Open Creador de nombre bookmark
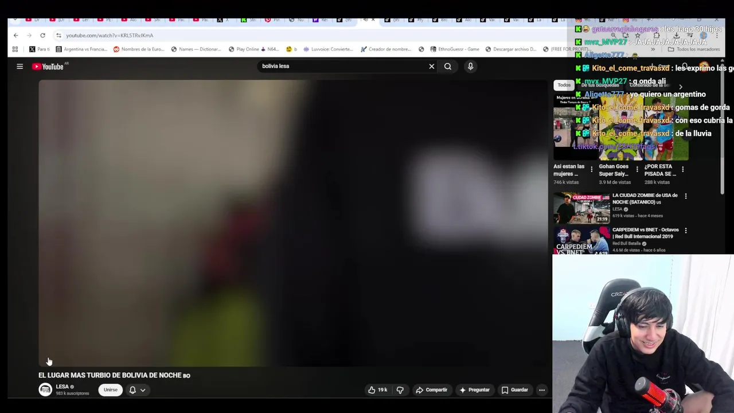 coord(386,49)
